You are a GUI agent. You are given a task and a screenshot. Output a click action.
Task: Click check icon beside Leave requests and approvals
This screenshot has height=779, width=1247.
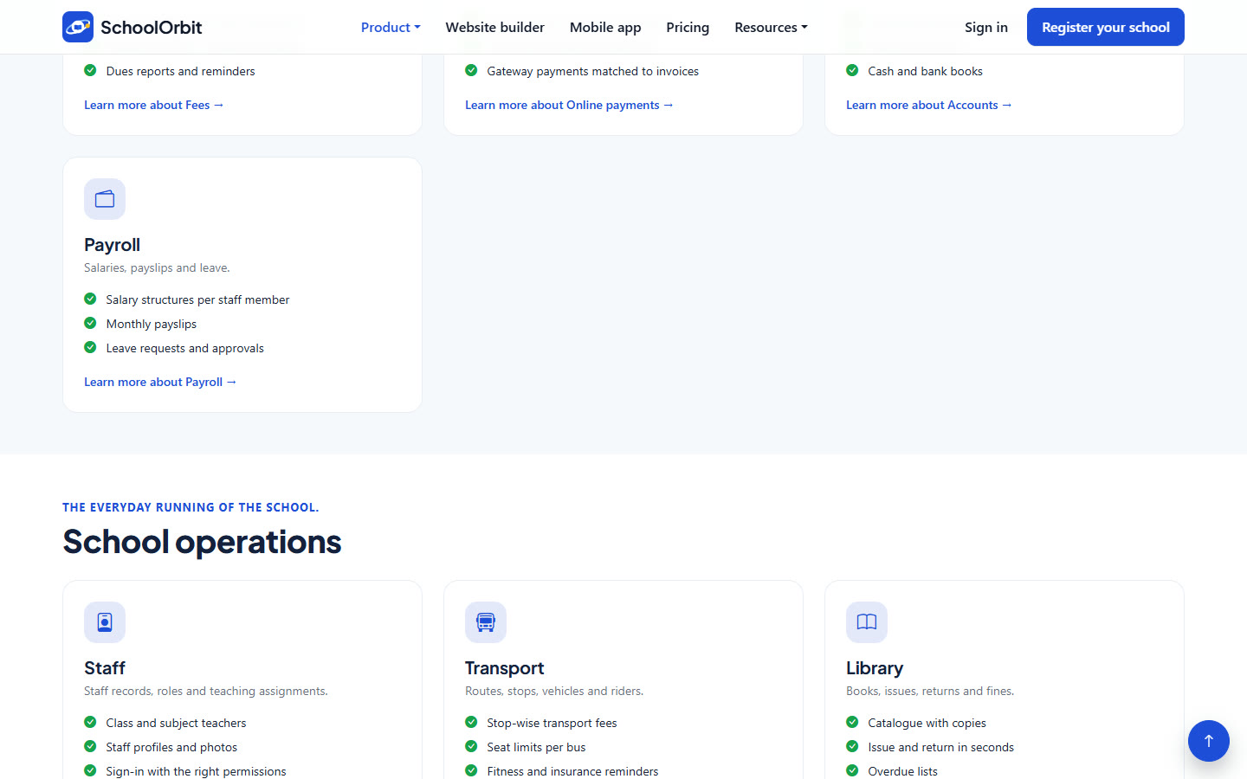[x=90, y=347]
